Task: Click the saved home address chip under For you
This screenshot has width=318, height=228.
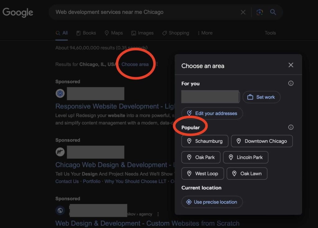Action: pos(210,97)
